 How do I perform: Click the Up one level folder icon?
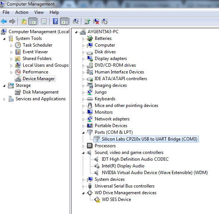click(24, 21)
